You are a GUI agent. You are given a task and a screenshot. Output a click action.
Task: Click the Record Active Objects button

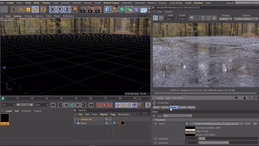point(99,105)
